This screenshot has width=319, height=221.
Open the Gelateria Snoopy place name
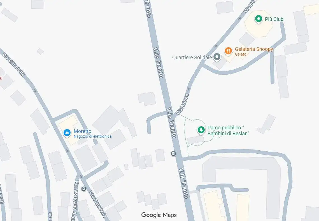[x=254, y=49]
